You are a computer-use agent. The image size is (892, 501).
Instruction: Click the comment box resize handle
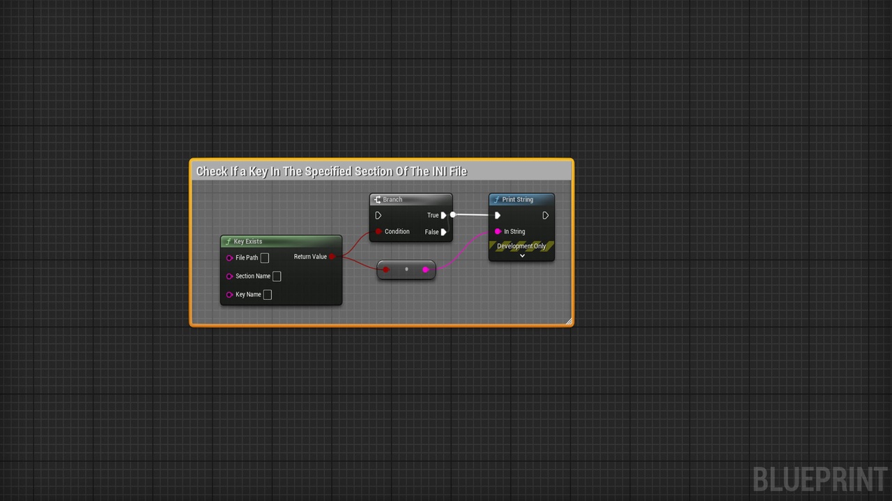[569, 321]
